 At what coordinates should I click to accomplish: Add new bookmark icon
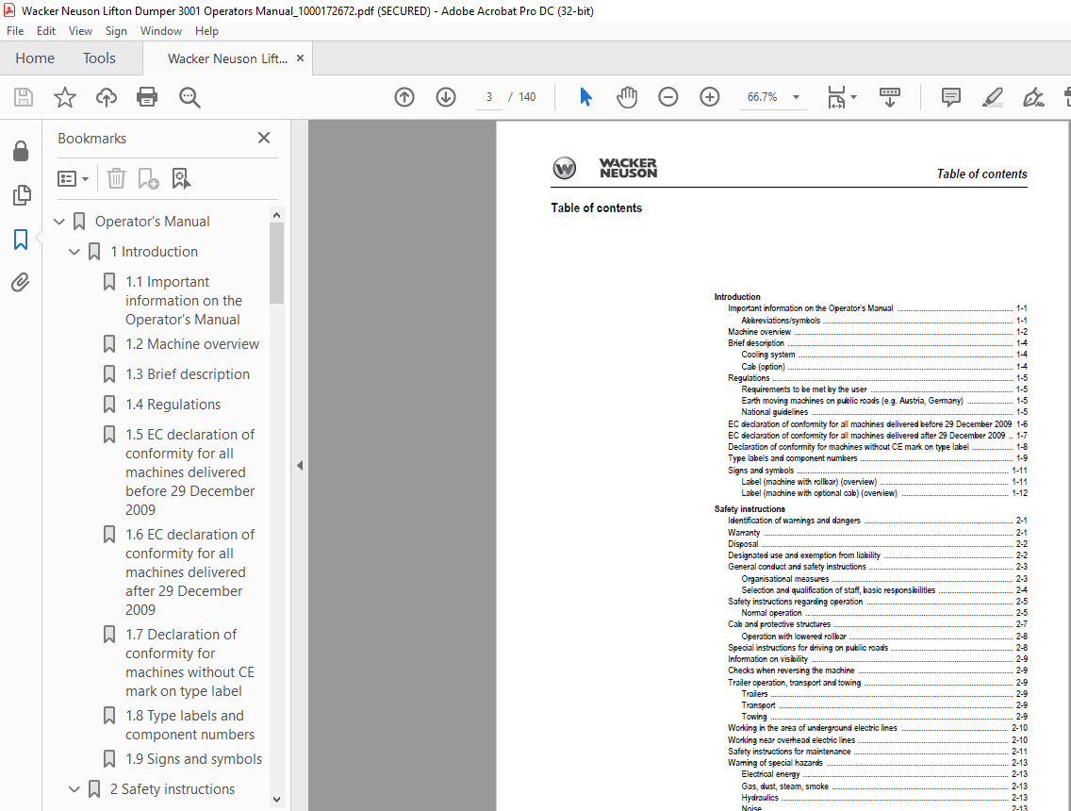coord(148,179)
